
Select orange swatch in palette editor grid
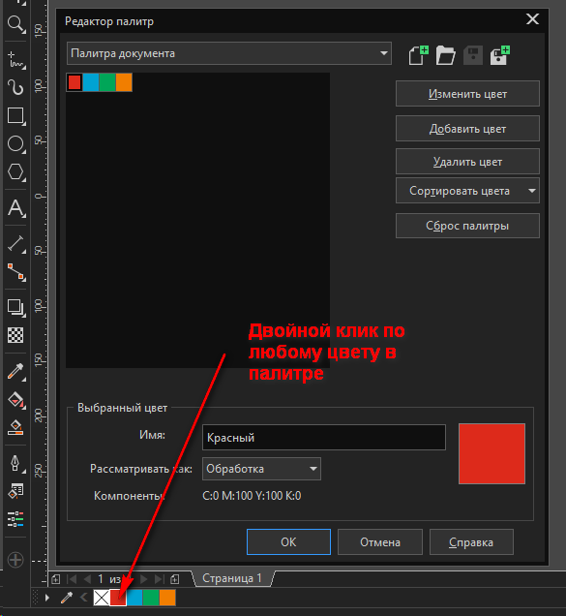[124, 82]
